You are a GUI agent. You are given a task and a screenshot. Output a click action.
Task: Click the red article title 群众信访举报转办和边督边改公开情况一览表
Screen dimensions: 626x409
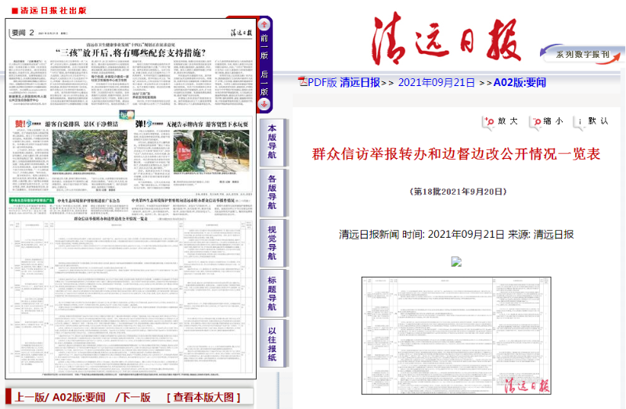[x=456, y=153]
